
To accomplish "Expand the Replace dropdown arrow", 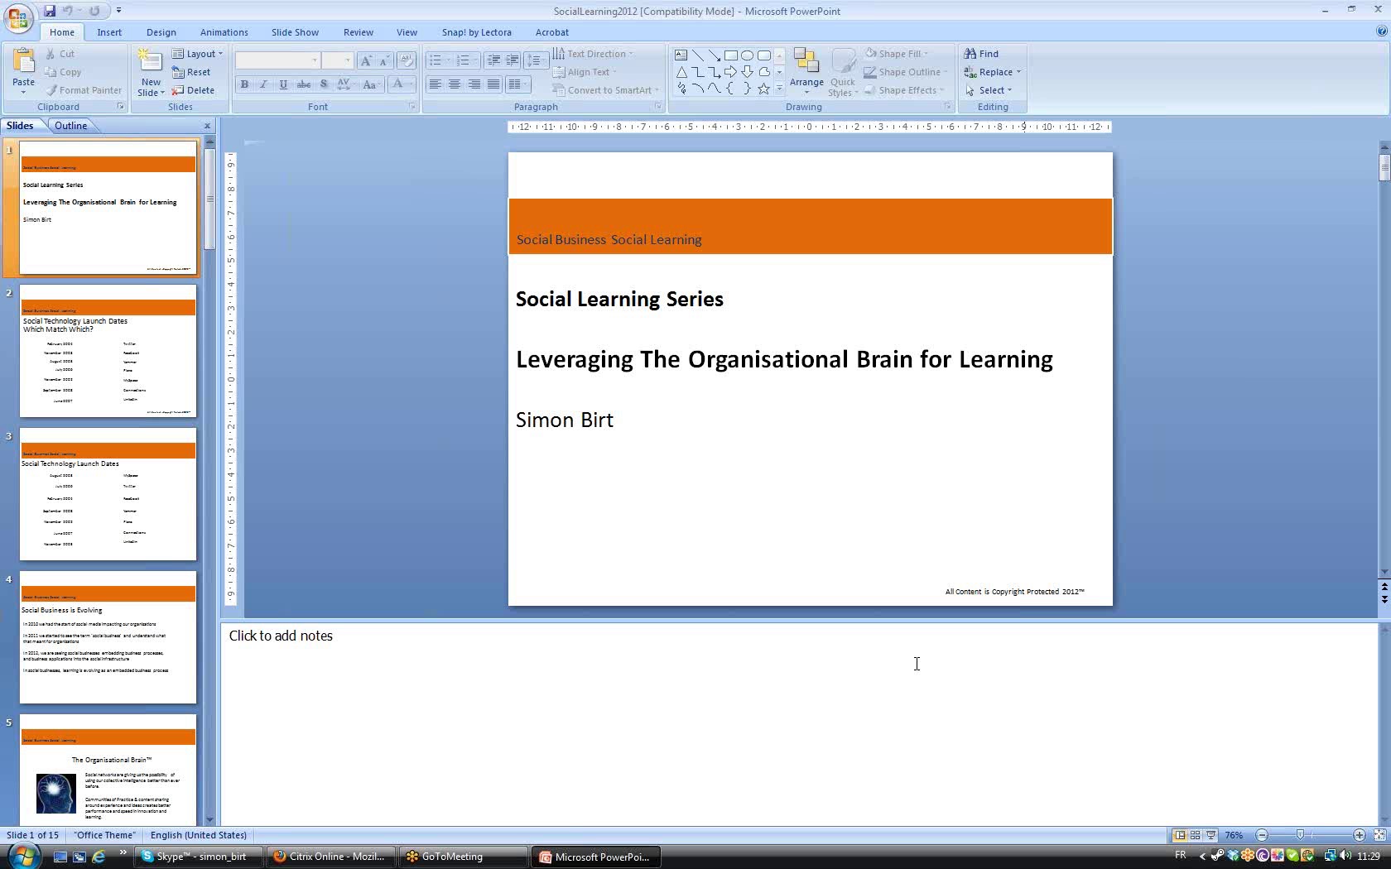I will tap(1018, 72).
